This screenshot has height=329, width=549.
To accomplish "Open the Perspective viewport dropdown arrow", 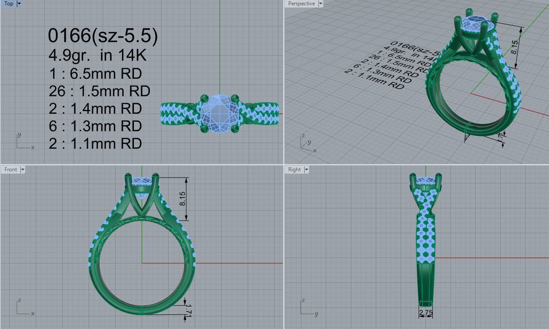I will (321, 4).
